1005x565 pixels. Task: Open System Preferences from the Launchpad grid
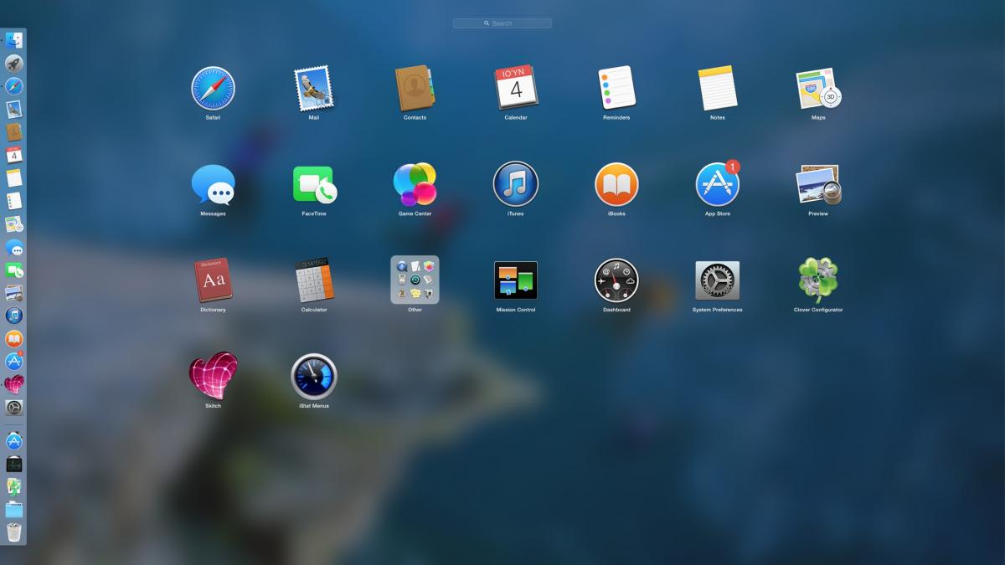point(718,280)
